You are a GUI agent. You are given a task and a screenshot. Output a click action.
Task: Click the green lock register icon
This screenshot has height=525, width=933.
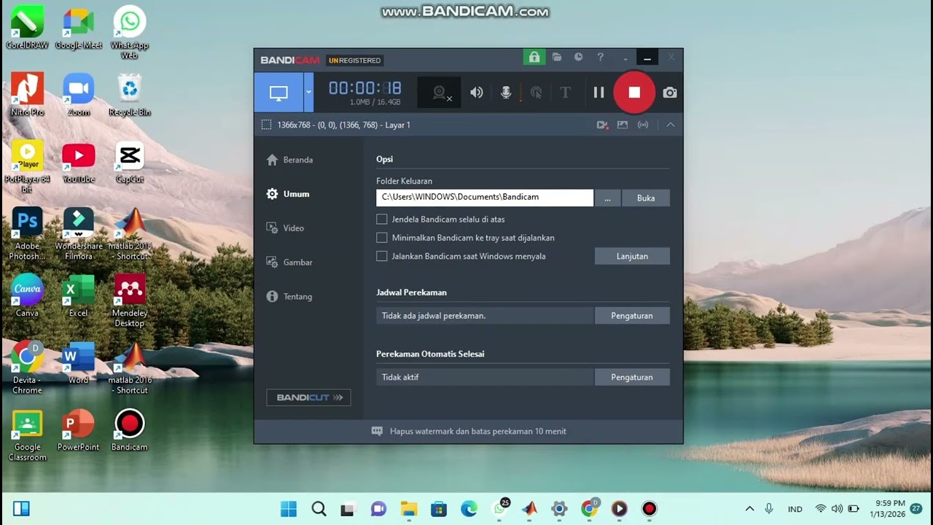click(534, 57)
